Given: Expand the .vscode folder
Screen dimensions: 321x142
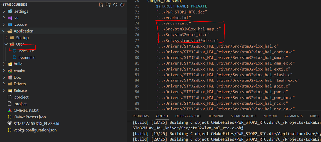Looking at the screenshot, I should coord(4,24).
